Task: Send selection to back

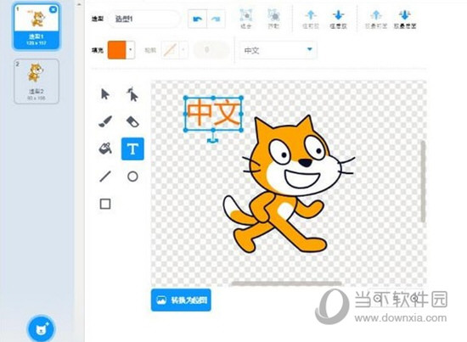Action: coord(405,19)
